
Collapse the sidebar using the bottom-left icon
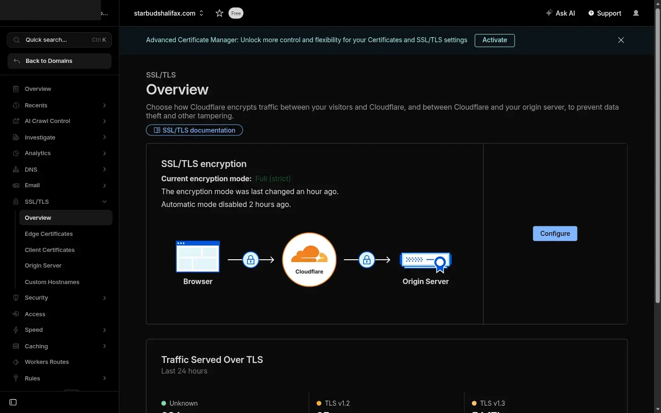tap(13, 402)
